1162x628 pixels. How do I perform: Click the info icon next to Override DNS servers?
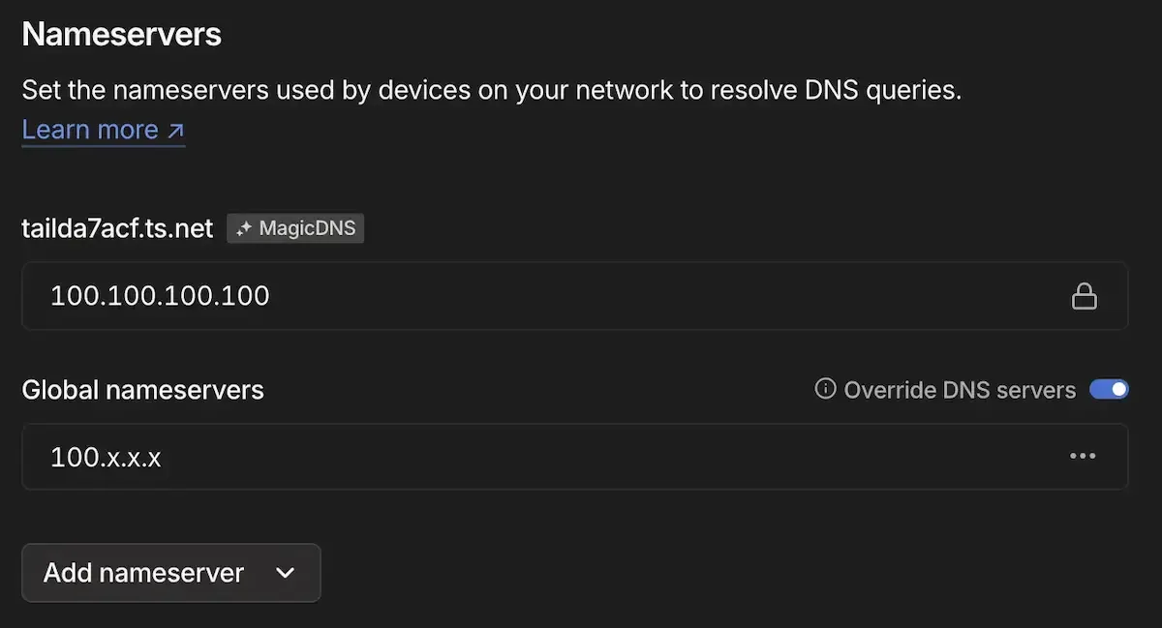pyautogui.click(x=825, y=389)
